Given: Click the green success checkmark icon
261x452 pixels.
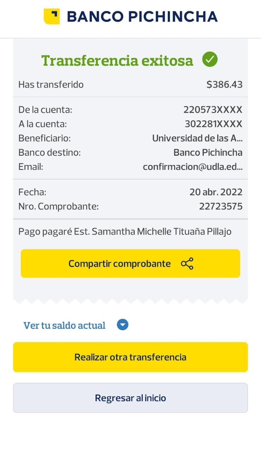Looking at the screenshot, I should (210, 59).
